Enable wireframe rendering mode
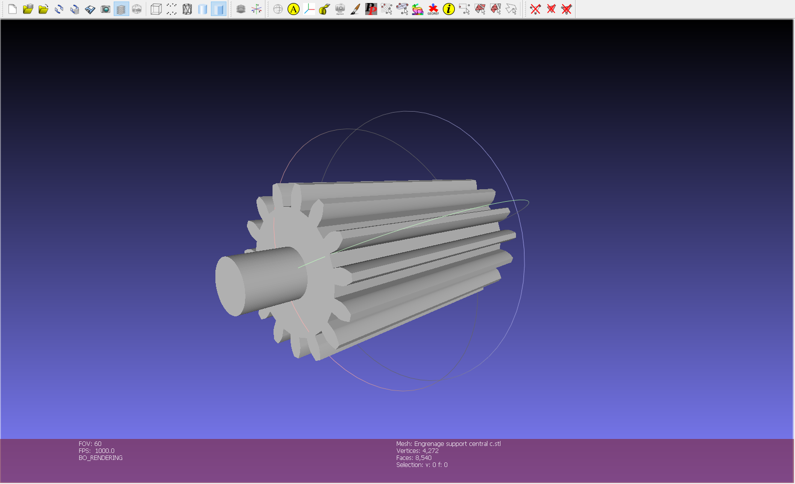 [x=187, y=9]
